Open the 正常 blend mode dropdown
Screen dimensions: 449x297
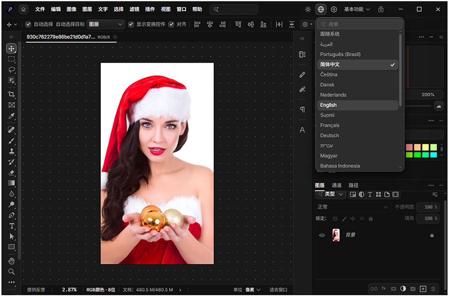click(x=353, y=207)
